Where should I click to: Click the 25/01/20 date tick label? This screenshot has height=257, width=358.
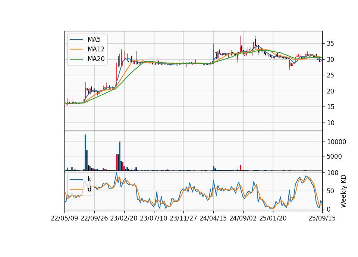tap(273, 218)
